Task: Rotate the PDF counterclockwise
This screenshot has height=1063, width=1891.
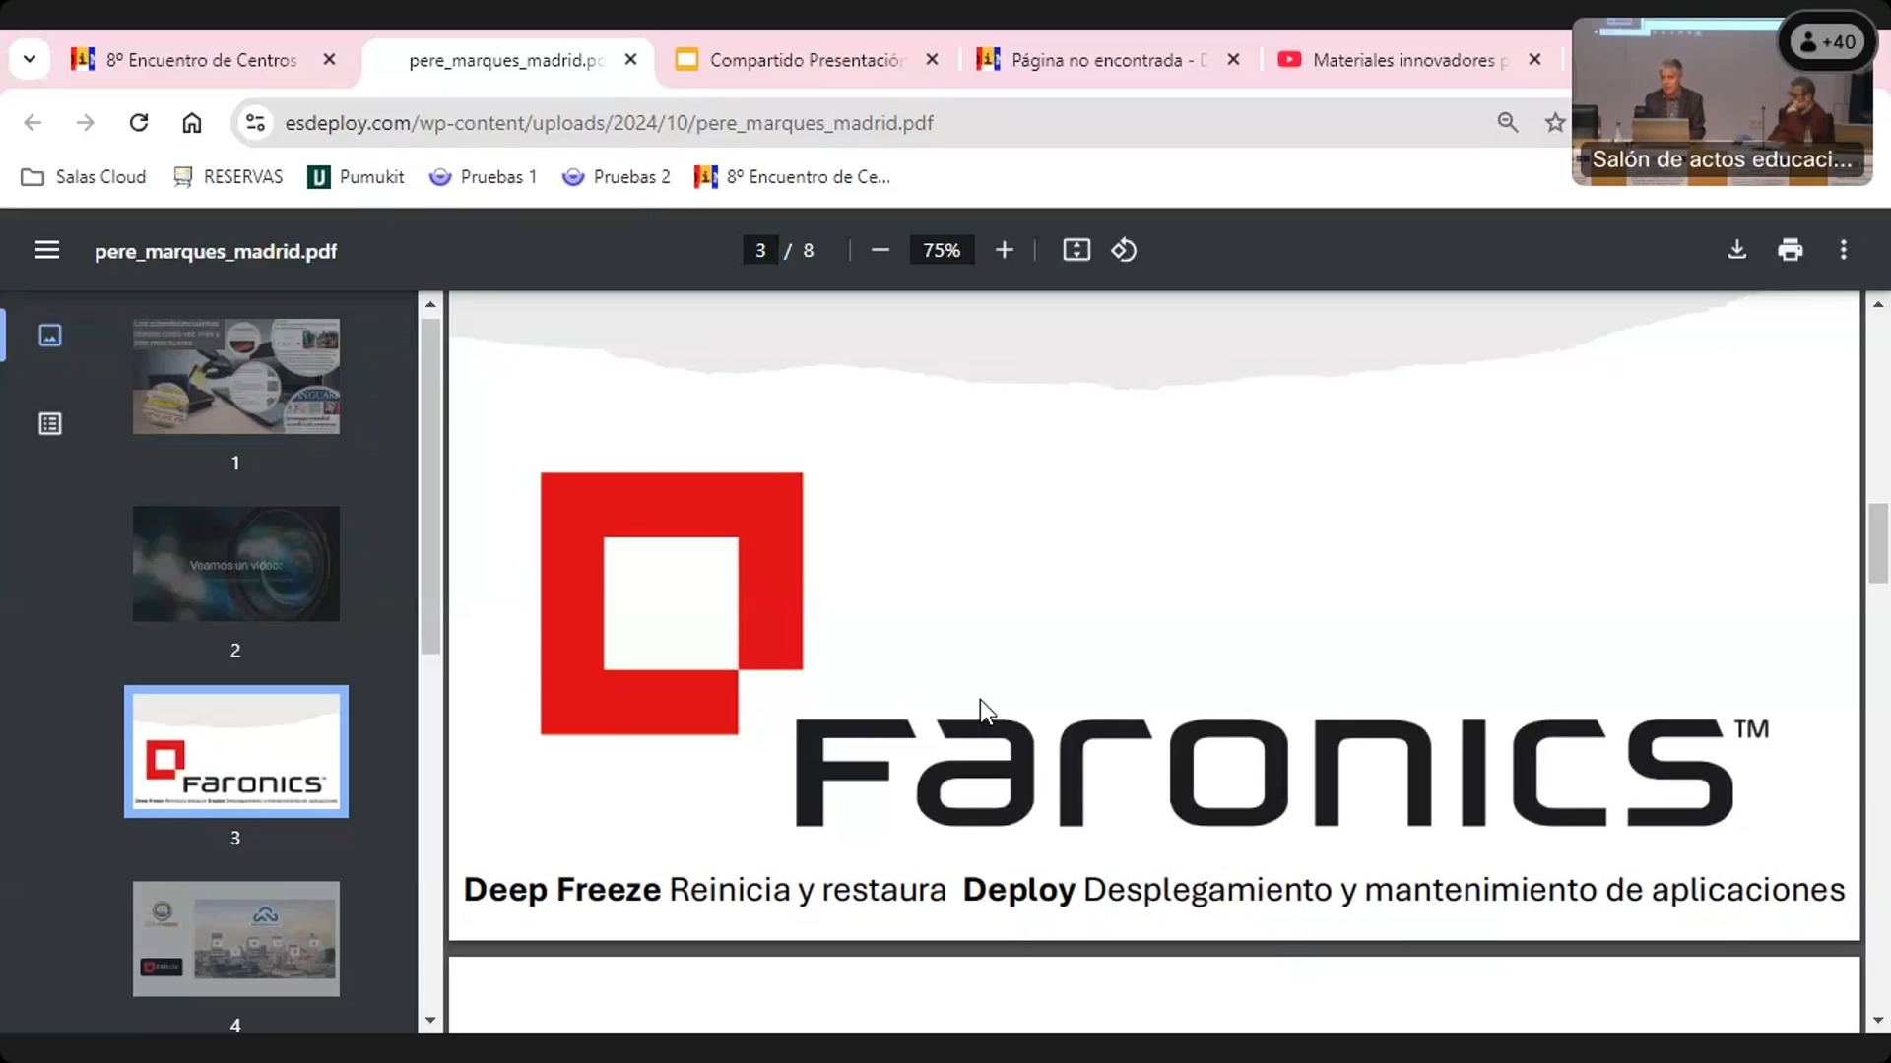Action: (x=1124, y=250)
